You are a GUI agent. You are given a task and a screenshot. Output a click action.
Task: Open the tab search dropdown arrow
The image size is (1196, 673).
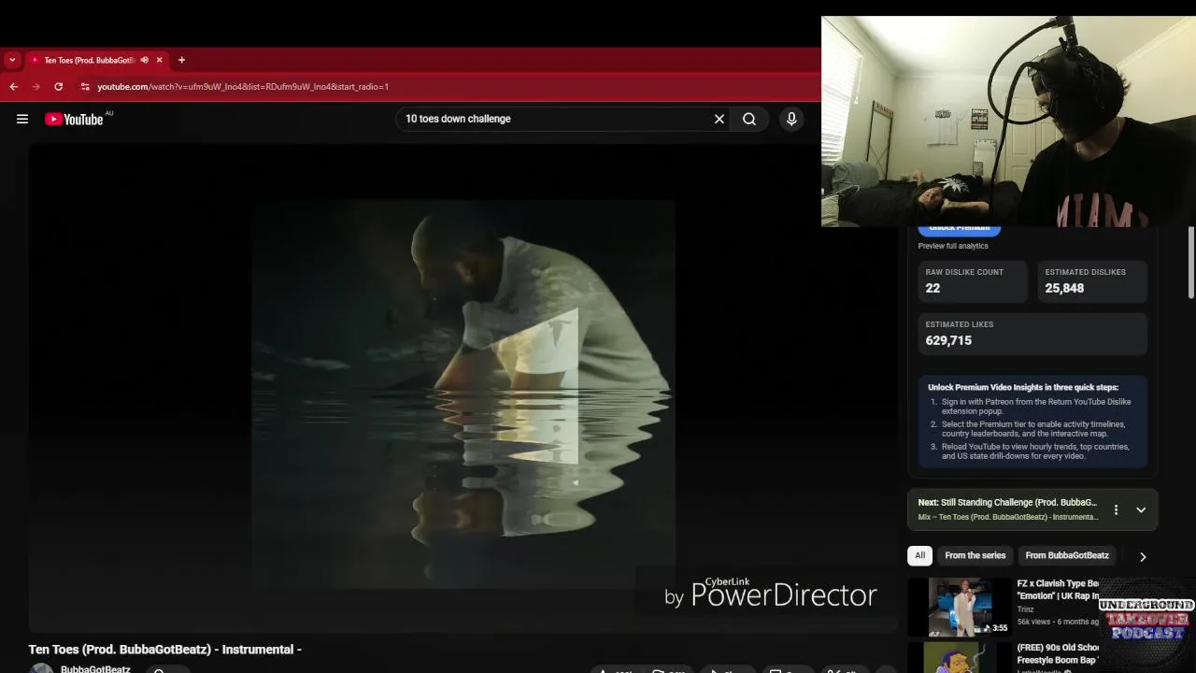pyautogui.click(x=12, y=60)
